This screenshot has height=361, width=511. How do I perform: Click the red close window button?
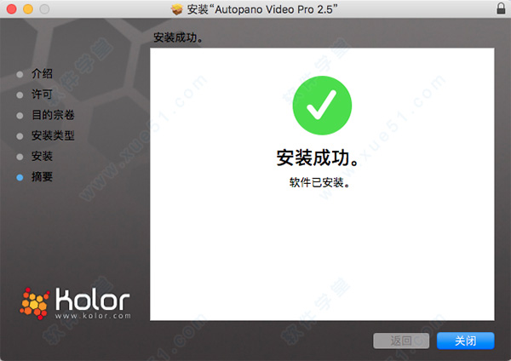click(11, 9)
